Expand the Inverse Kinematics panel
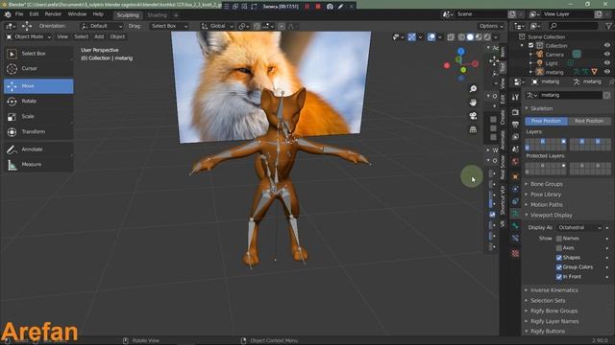 point(553,290)
